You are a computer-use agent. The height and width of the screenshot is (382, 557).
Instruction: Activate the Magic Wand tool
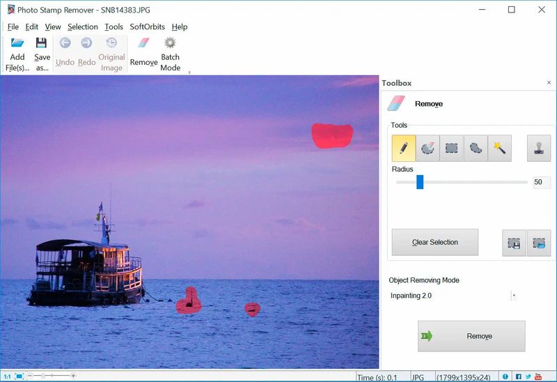point(499,148)
